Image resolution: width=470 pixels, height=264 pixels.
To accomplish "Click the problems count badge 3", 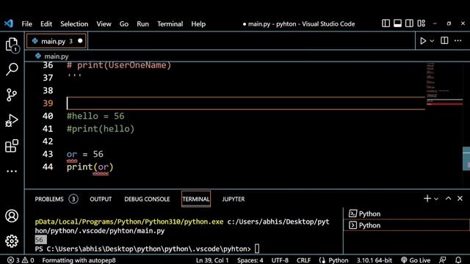I will (x=73, y=199).
